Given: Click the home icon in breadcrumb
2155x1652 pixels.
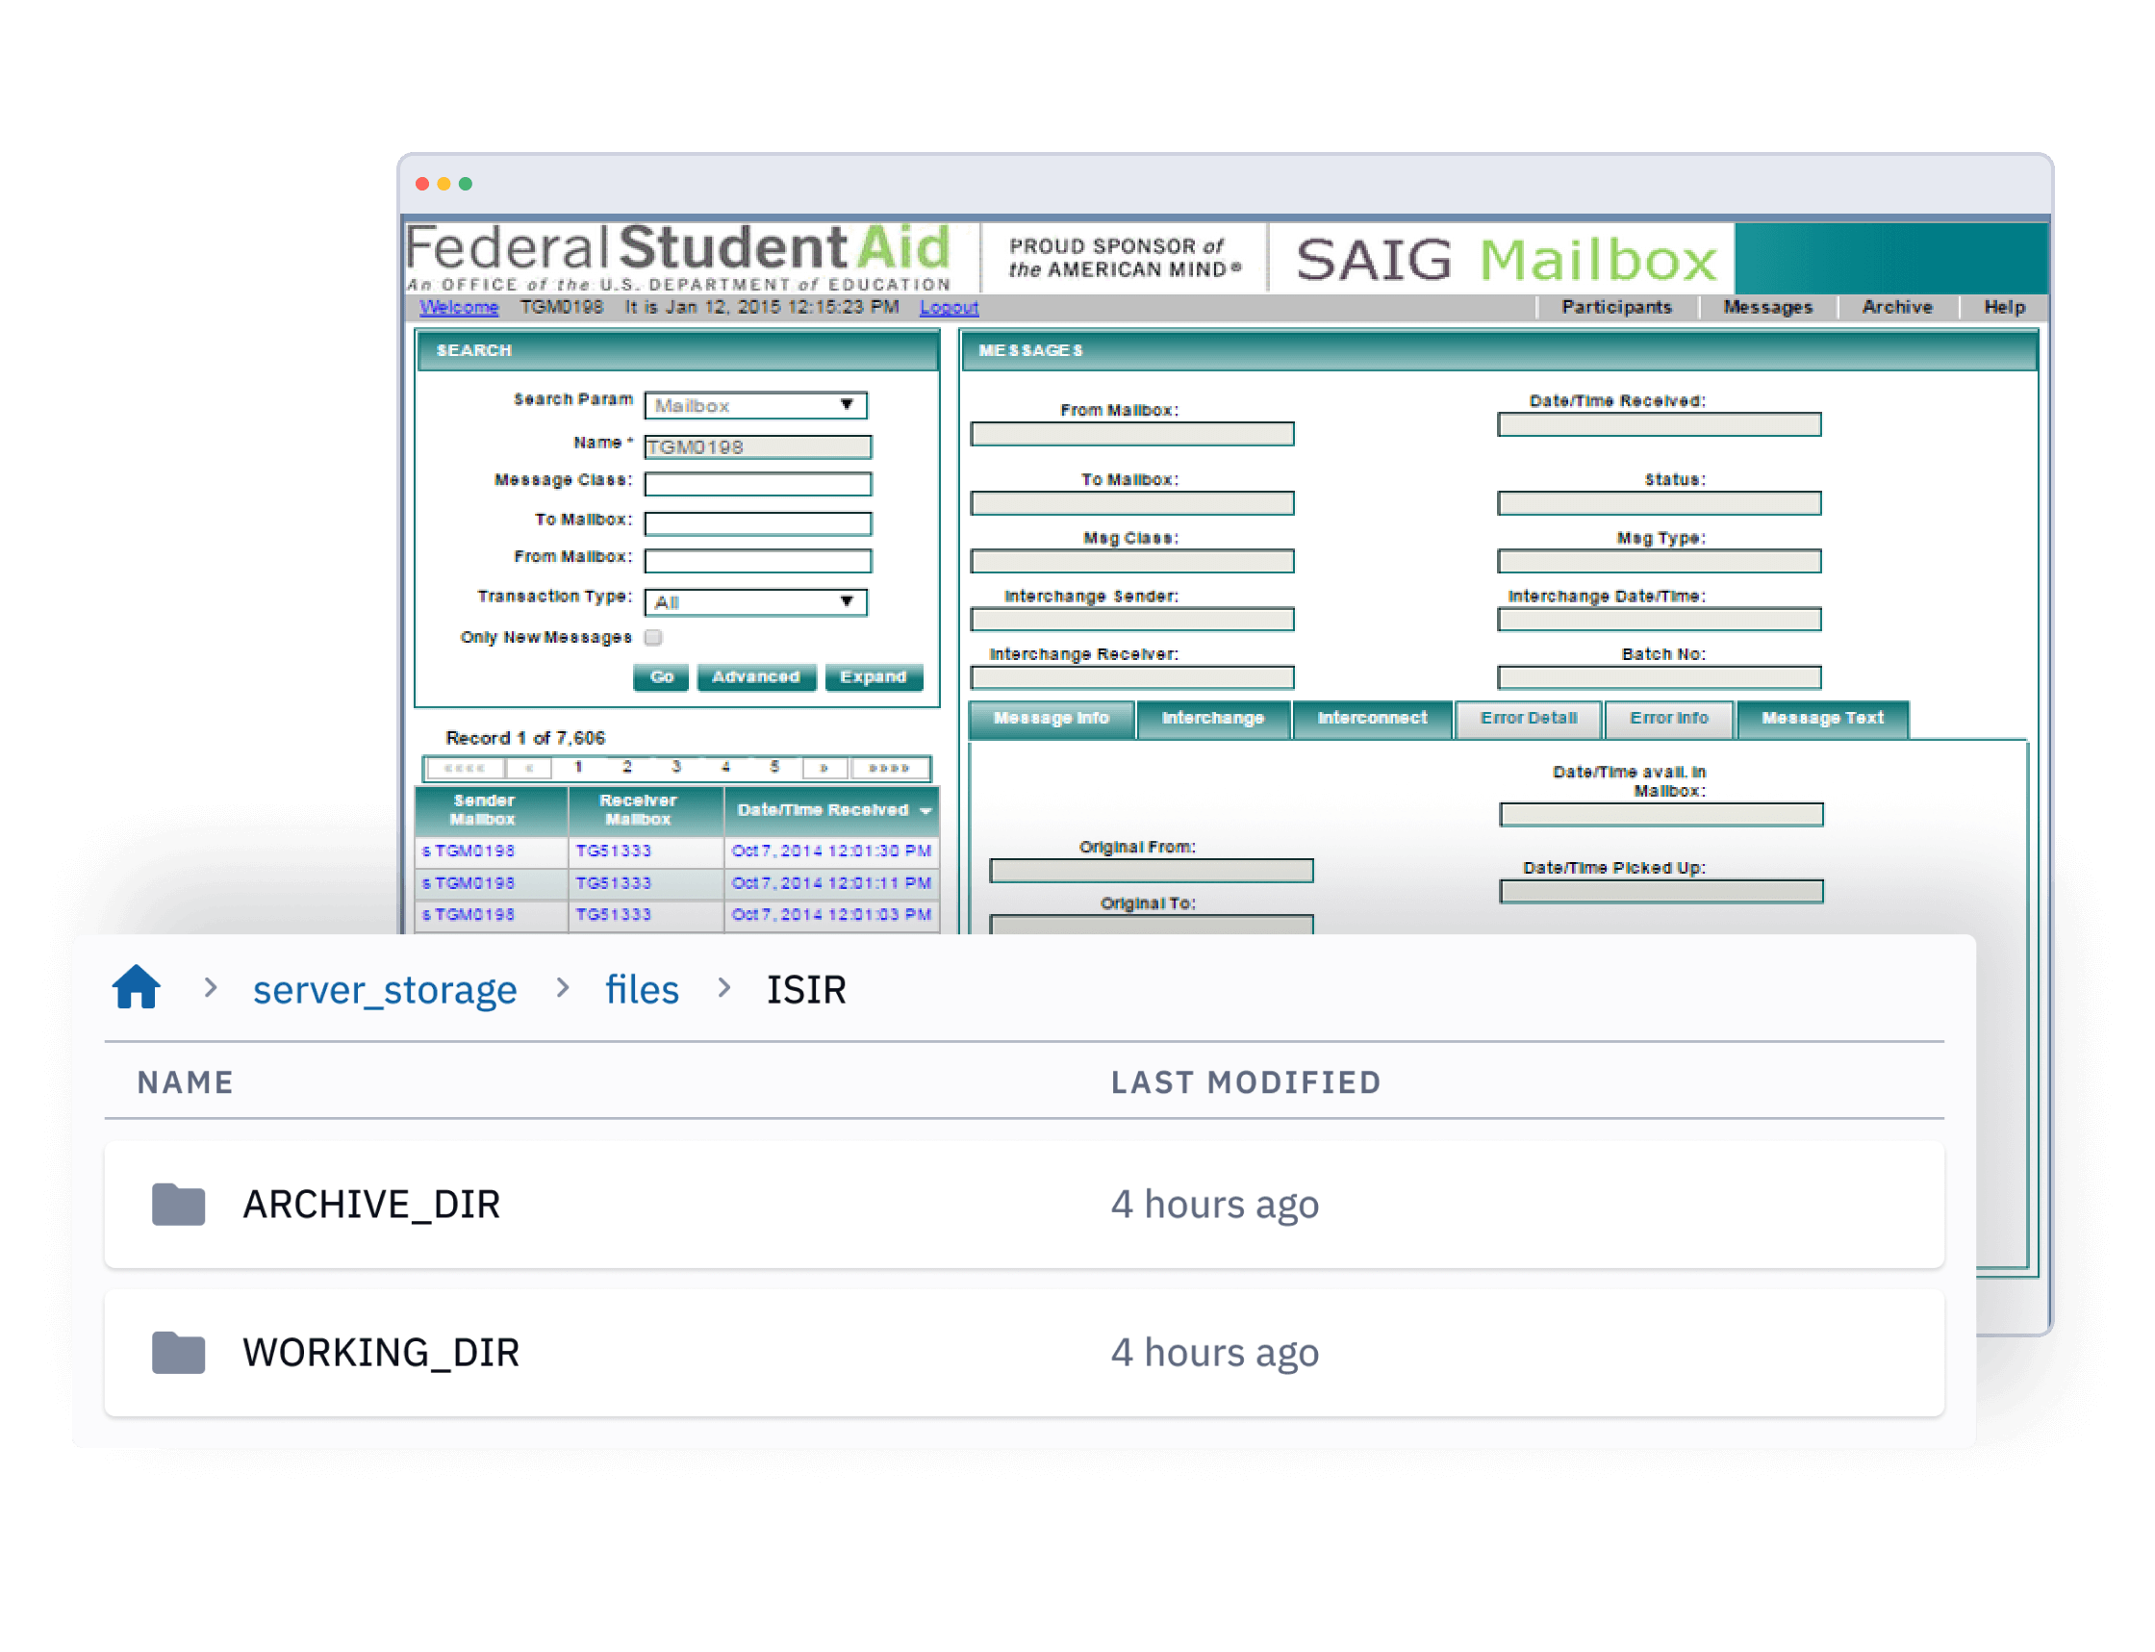Looking at the screenshot, I should (136, 987).
